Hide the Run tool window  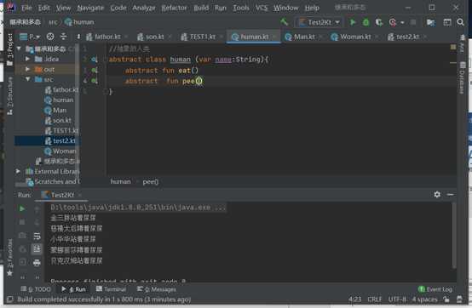[451, 195]
